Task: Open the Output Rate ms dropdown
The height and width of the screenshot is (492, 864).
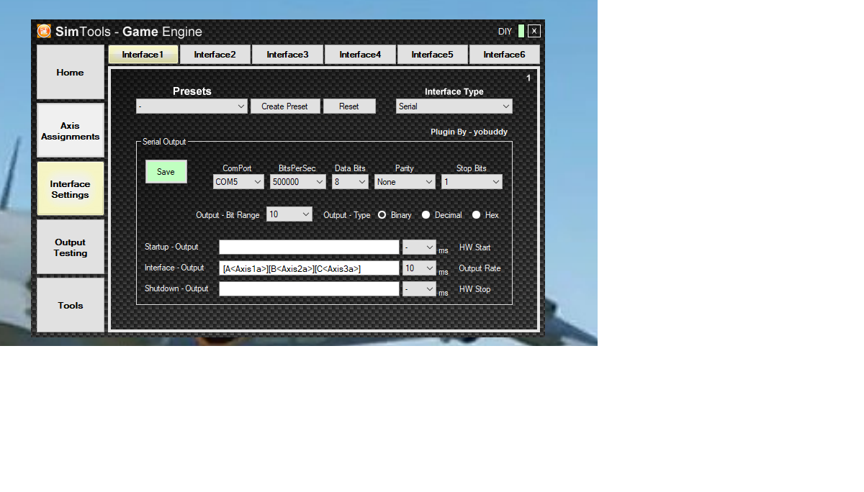Action: pyautogui.click(x=419, y=268)
